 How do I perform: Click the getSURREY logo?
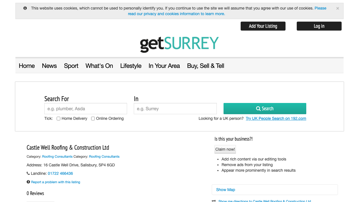click(179, 44)
